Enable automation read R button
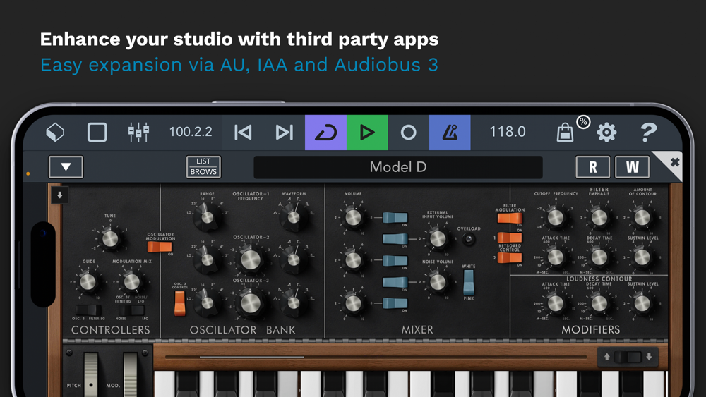 pyautogui.click(x=593, y=167)
